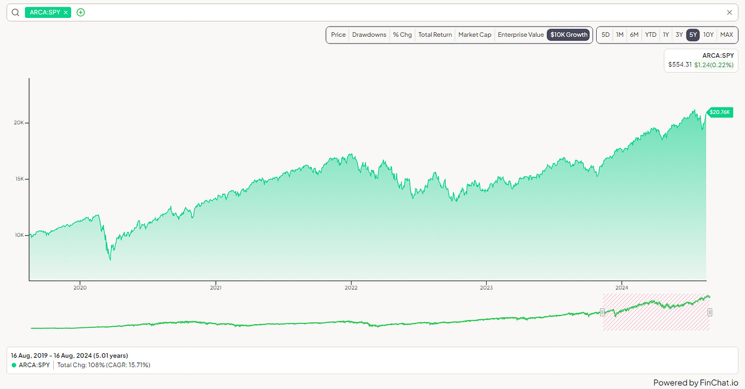The height and width of the screenshot is (389, 745).
Task: Switch chart to % Chg view
Action: click(402, 35)
